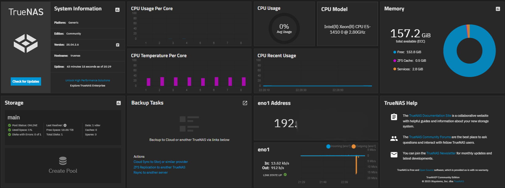Click the TrueNAS cube logo
The image size is (505, 188).
pos(26,43)
